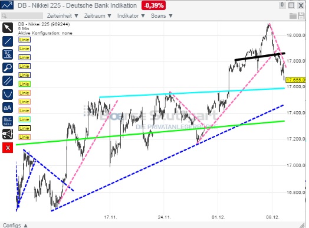Open the folder icon to load configuration
This screenshot has height=228, width=309.
[293, 16]
